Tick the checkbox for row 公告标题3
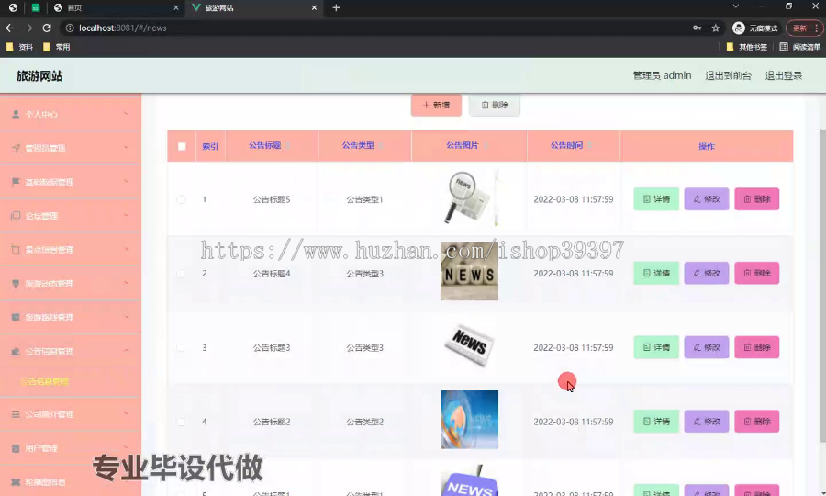 point(181,347)
